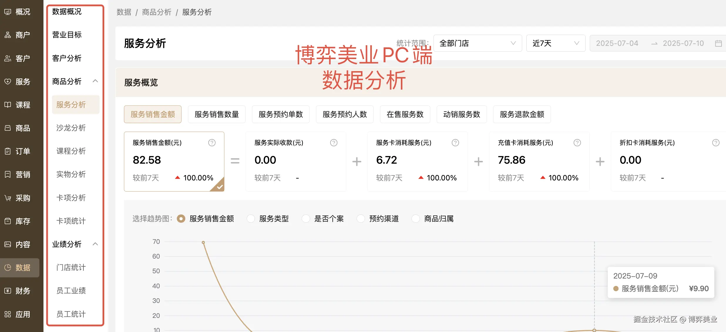Open the 财务 finance icon
The image size is (726, 332).
coord(8,291)
